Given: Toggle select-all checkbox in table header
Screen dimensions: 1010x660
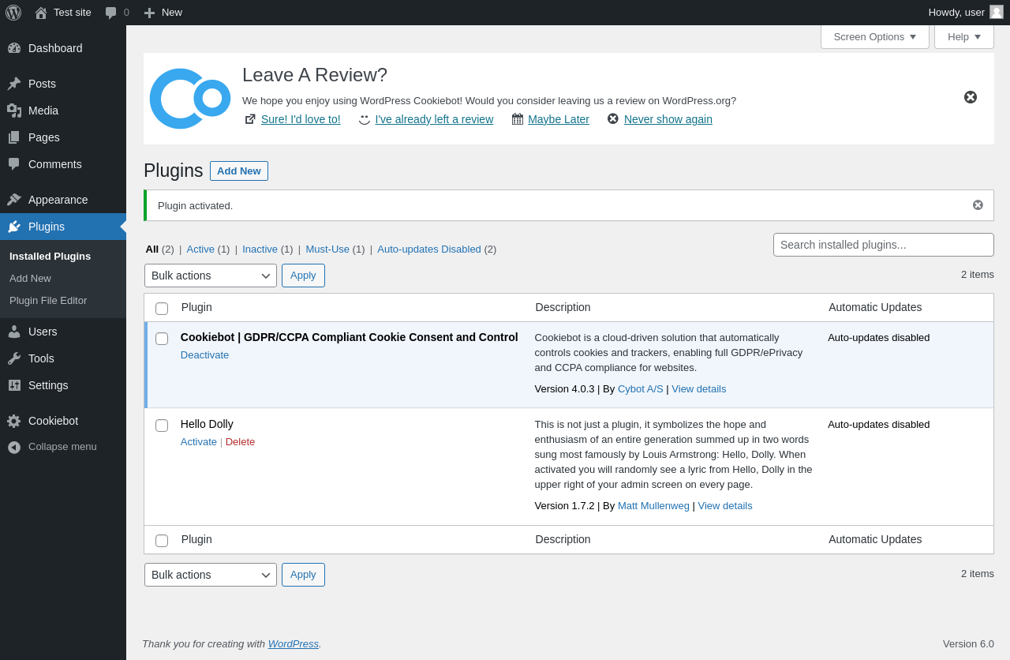Looking at the screenshot, I should pos(162,309).
